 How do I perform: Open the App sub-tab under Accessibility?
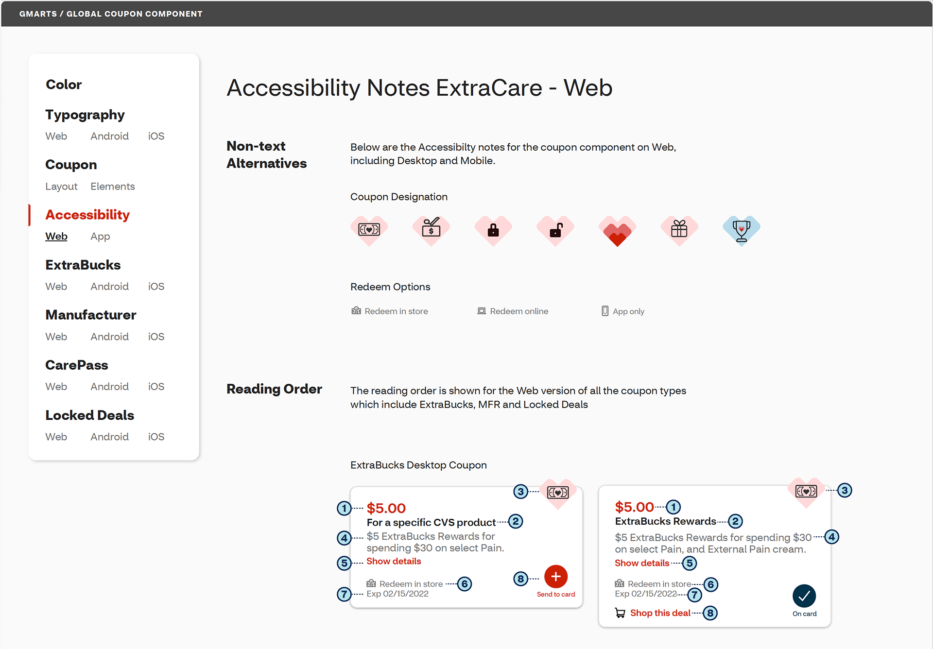[100, 237]
